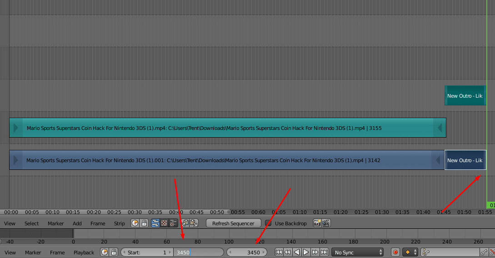Open the Strip menu
Viewport: 495px width, 258px height.
pos(120,223)
